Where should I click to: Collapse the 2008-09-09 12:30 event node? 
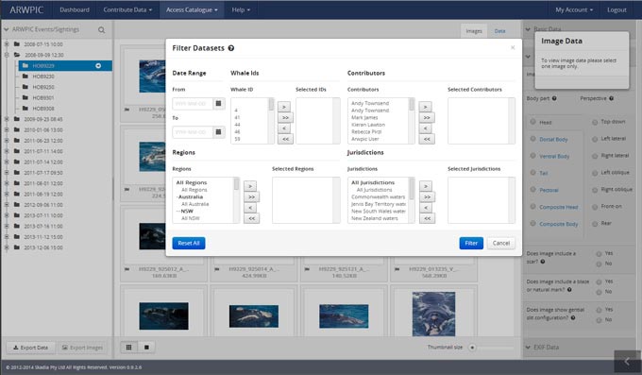tap(7, 55)
